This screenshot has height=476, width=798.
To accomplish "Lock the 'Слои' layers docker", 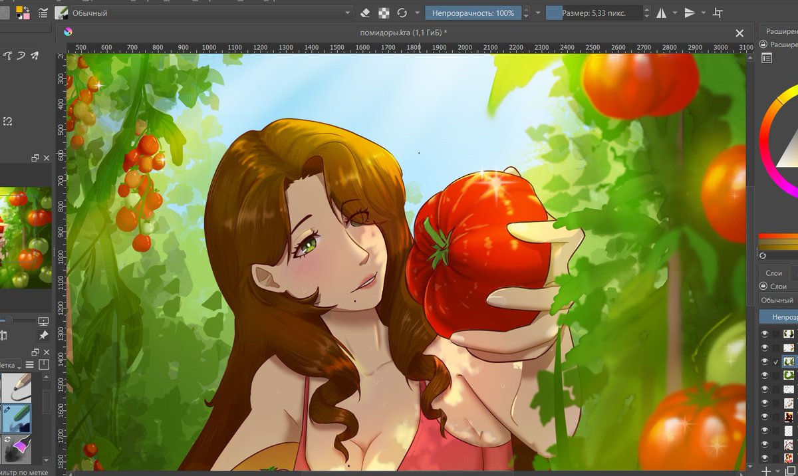I will click(x=763, y=287).
